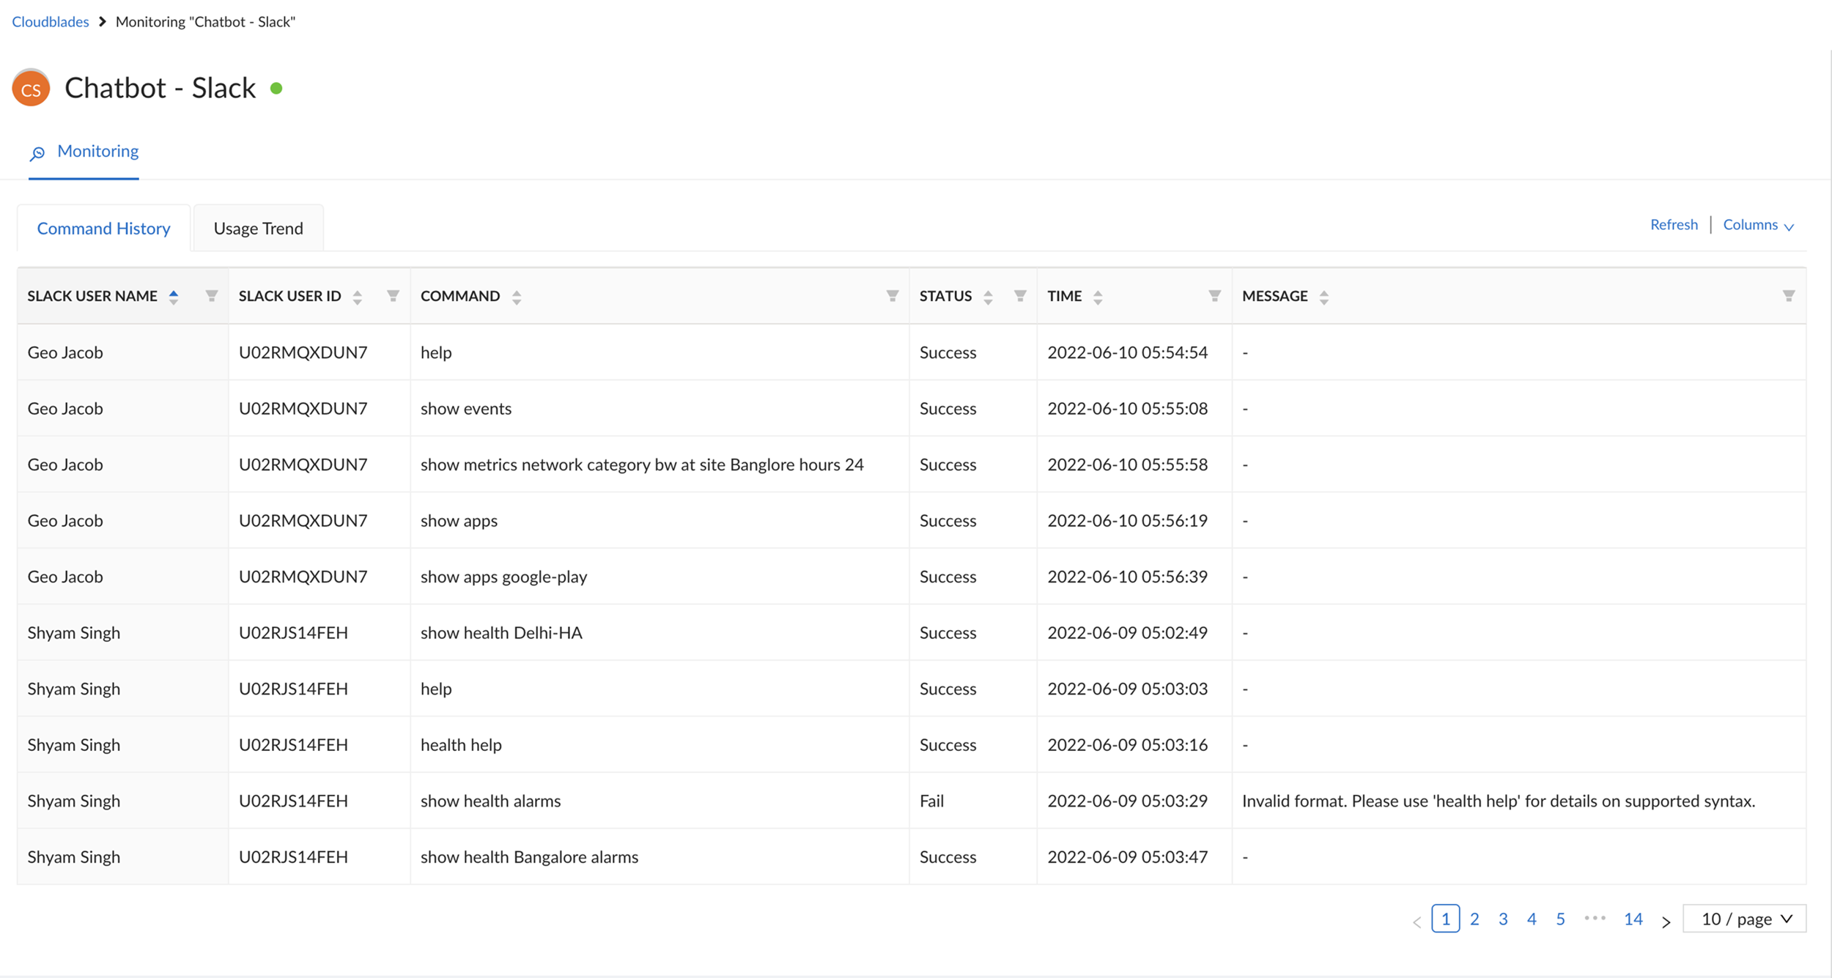This screenshot has width=1832, height=978.
Task: Click the Time column filter icon
Action: [1214, 296]
